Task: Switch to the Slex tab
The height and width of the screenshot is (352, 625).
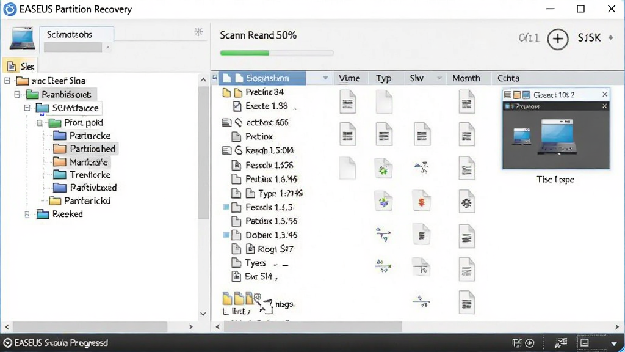Action: pos(20,66)
